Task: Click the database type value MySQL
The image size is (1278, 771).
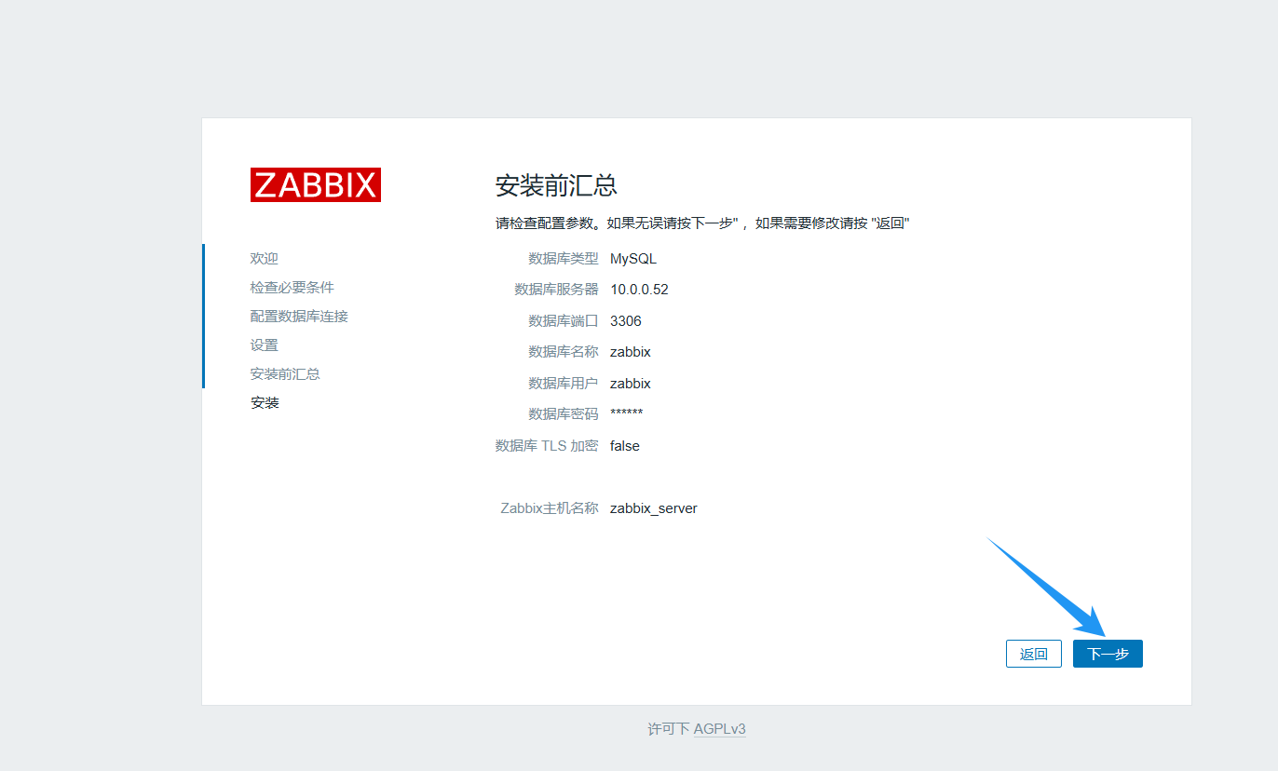Action: pyautogui.click(x=633, y=259)
